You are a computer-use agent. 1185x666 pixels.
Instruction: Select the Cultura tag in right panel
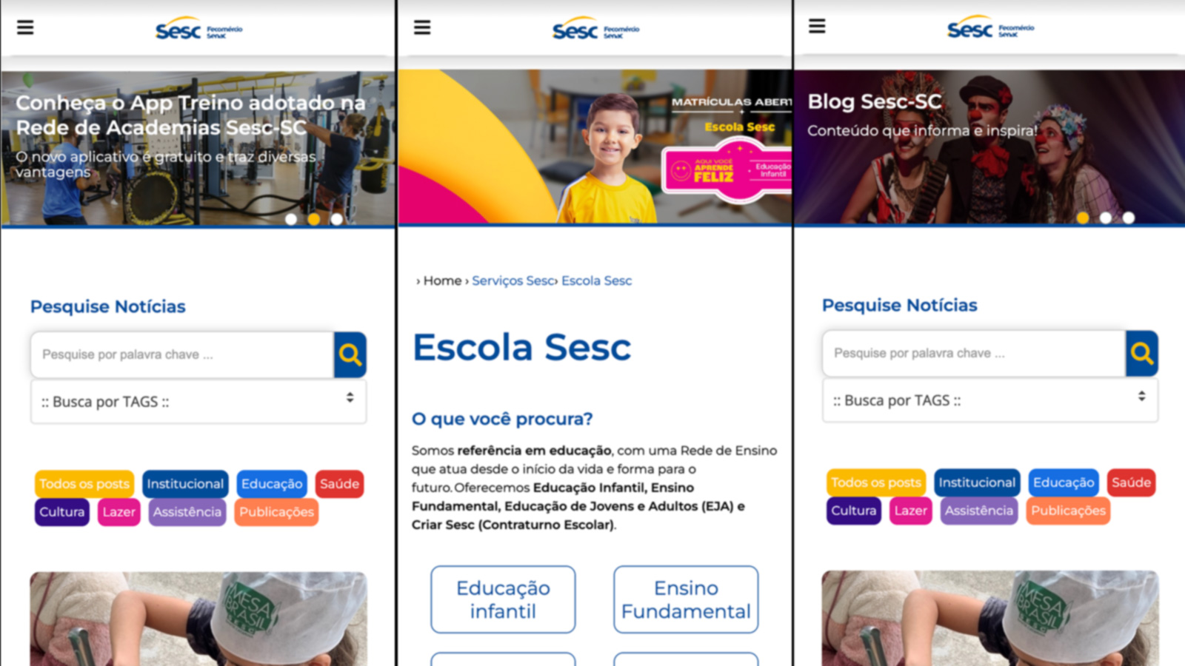pos(853,511)
